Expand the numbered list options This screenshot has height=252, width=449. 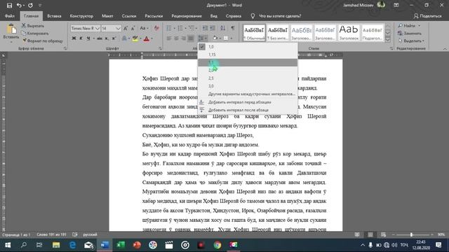pos(185,28)
